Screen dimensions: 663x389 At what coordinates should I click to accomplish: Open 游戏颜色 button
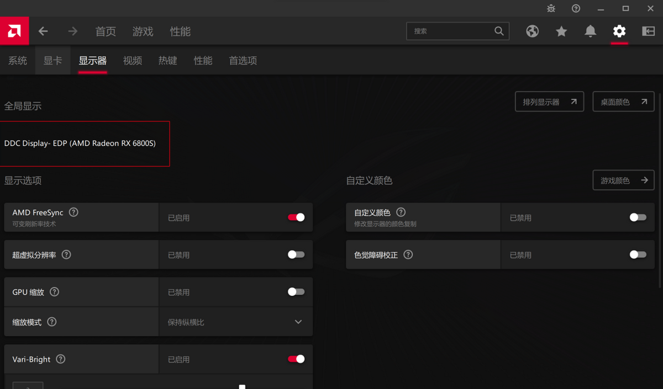(624, 180)
